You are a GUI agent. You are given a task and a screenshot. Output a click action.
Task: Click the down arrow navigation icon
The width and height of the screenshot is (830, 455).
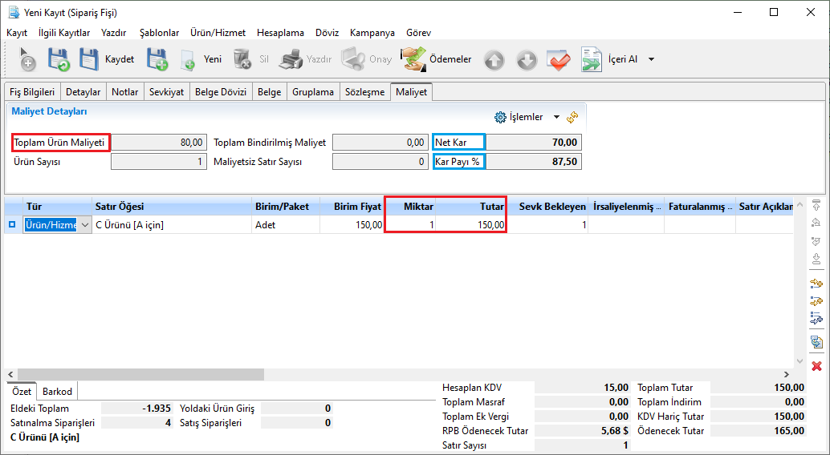[526, 59]
